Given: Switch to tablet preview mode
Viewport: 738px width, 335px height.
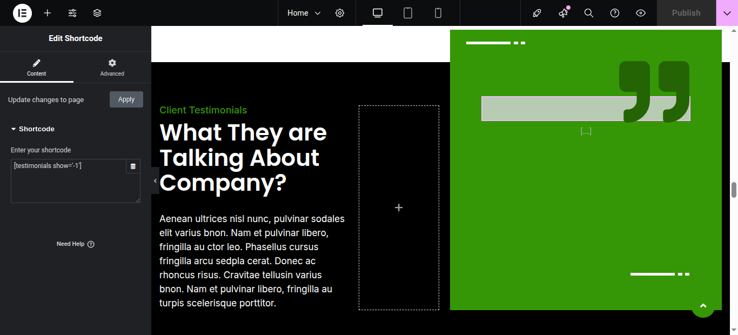Looking at the screenshot, I should click(x=408, y=13).
